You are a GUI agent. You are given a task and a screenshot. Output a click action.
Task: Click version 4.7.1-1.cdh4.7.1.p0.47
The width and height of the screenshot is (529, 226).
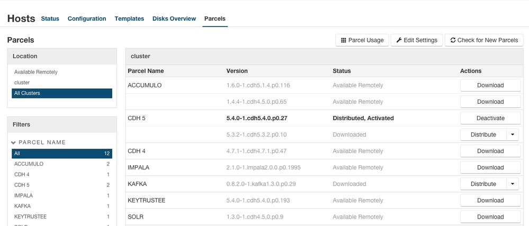256,151
